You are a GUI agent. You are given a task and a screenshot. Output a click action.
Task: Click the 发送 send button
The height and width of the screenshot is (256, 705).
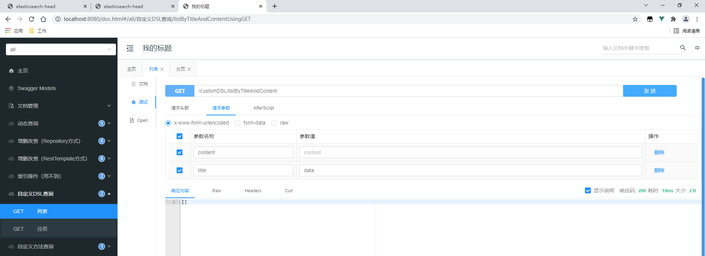coord(650,91)
